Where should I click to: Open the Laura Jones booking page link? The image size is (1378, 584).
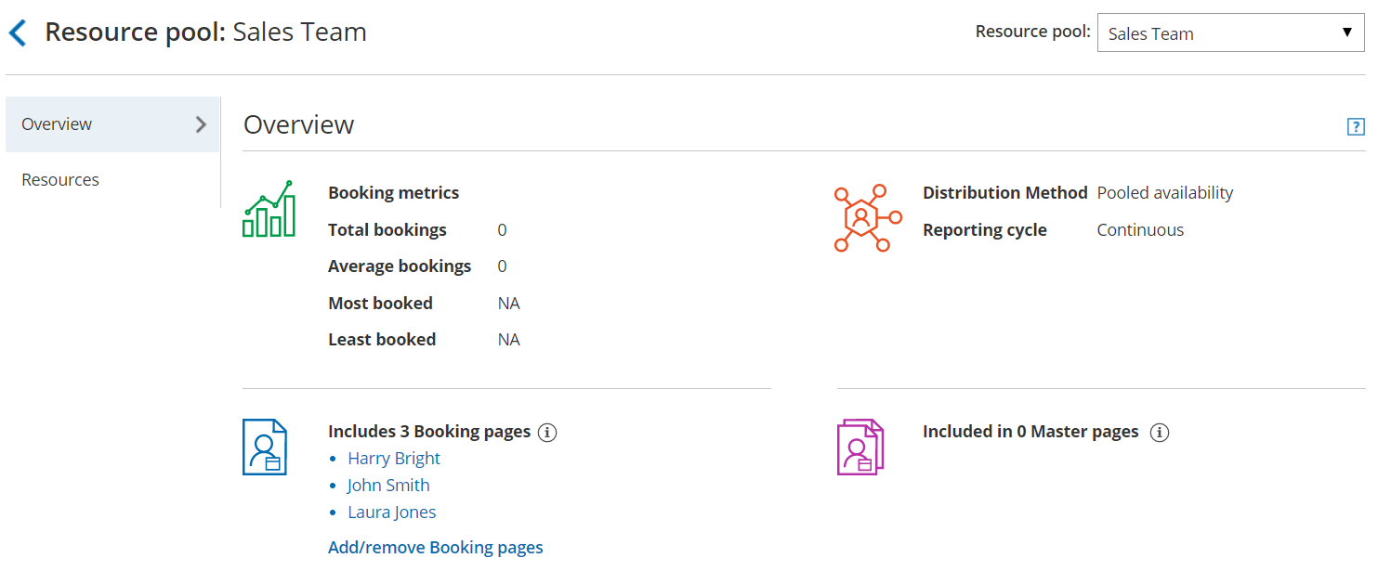[391, 513]
